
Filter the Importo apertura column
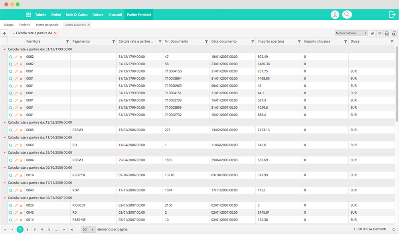299,42
